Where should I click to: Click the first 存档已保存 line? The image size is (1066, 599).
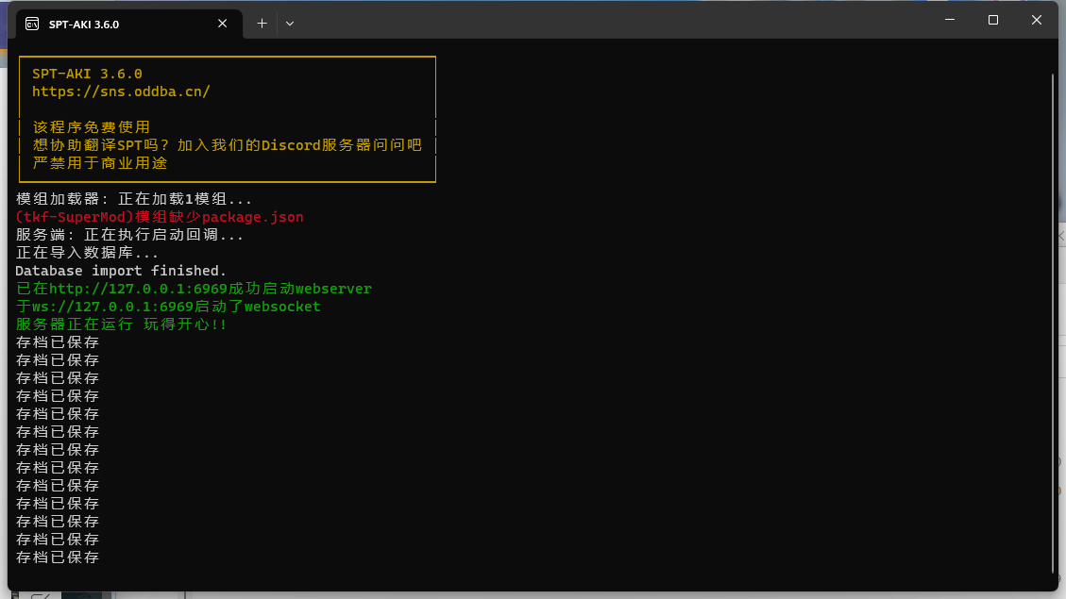pos(56,341)
